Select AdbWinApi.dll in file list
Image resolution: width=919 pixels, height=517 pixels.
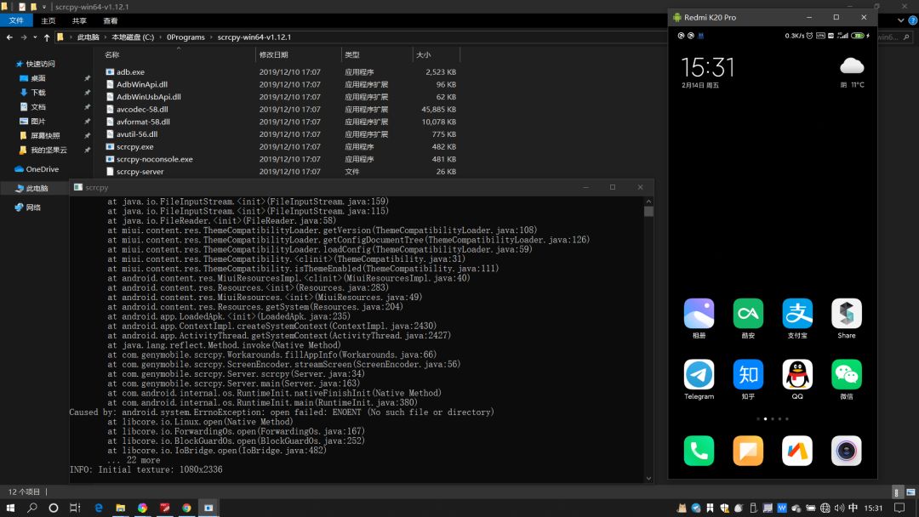click(x=142, y=84)
